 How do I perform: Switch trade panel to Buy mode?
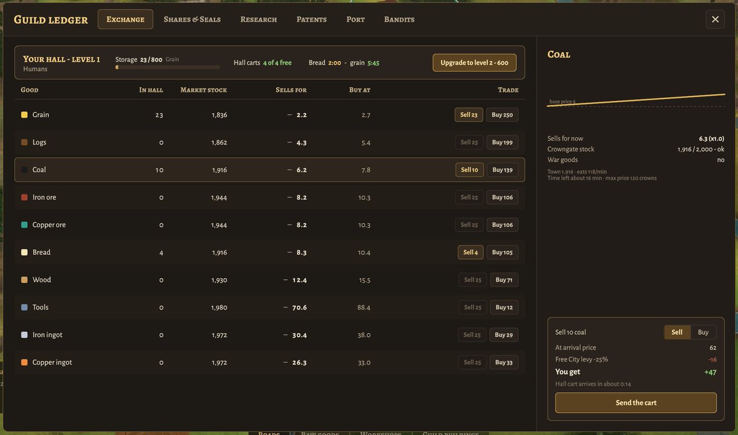click(x=703, y=332)
